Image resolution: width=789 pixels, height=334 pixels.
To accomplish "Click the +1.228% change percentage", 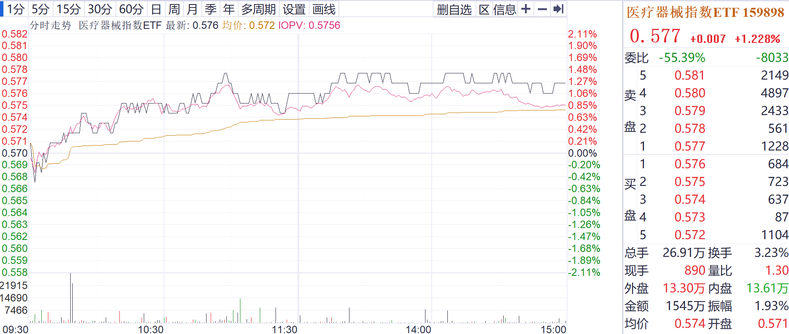I will 757,39.
